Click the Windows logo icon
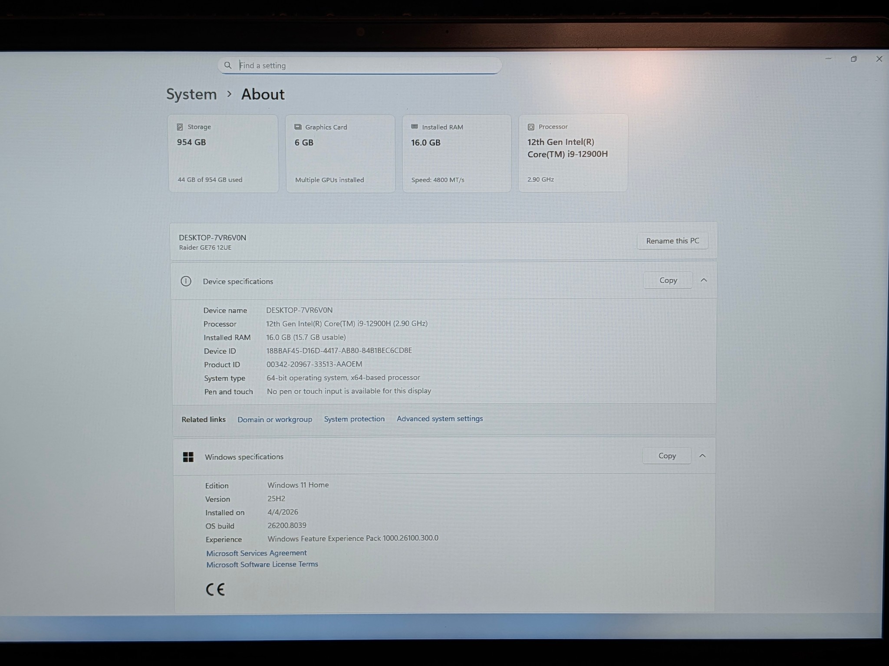This screenshot has height=666, width=889. (188, 457)
